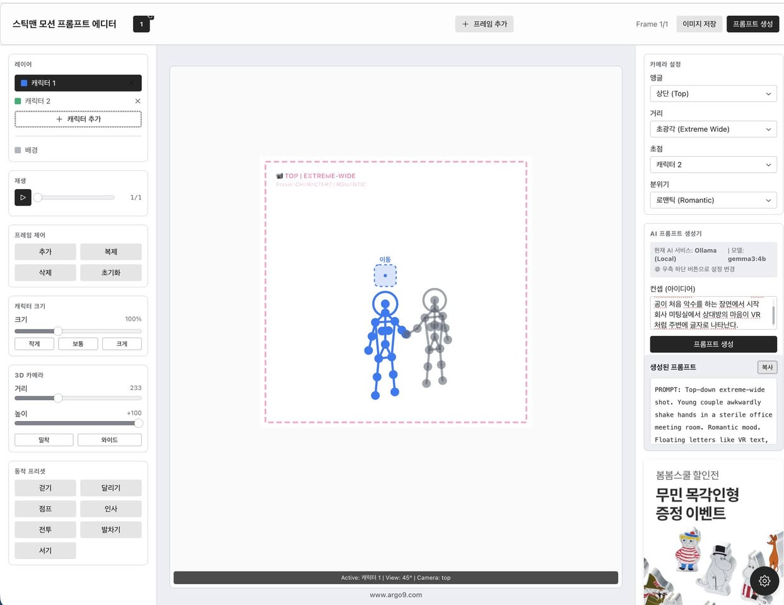The image size is (784, 605).
Task: Click the blue color swatch of 캐릭터 1
Action: 24,83
